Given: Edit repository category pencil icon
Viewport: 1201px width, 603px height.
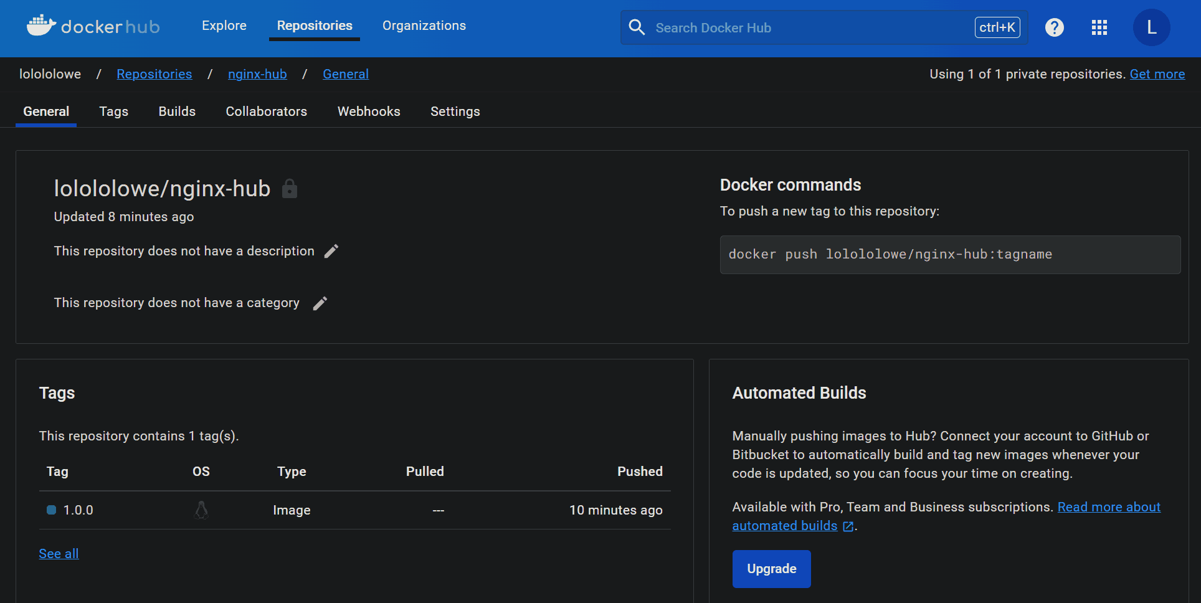Looking at the screenshot, I should point(320,303).
